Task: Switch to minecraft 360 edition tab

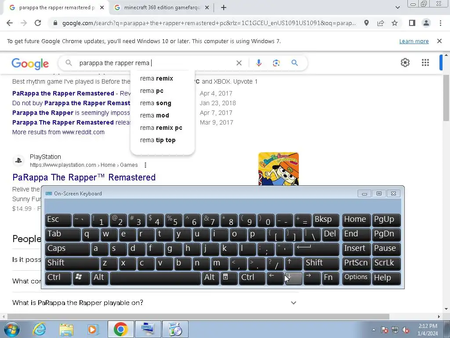Action: tap(162, 8)
